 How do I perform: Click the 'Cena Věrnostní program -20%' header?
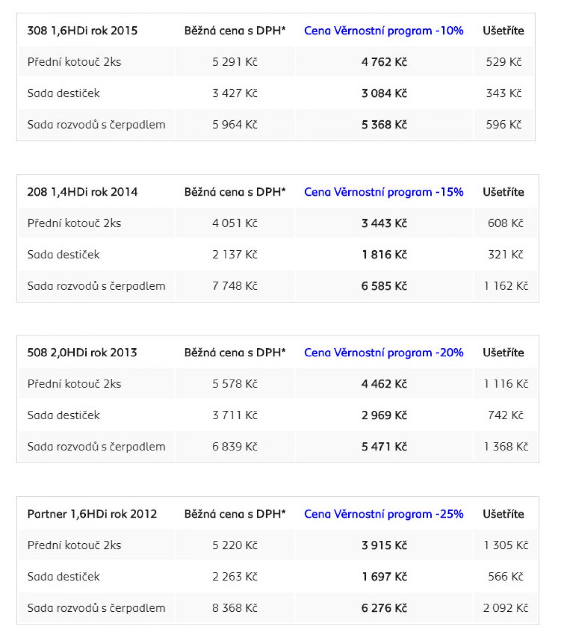384,353
